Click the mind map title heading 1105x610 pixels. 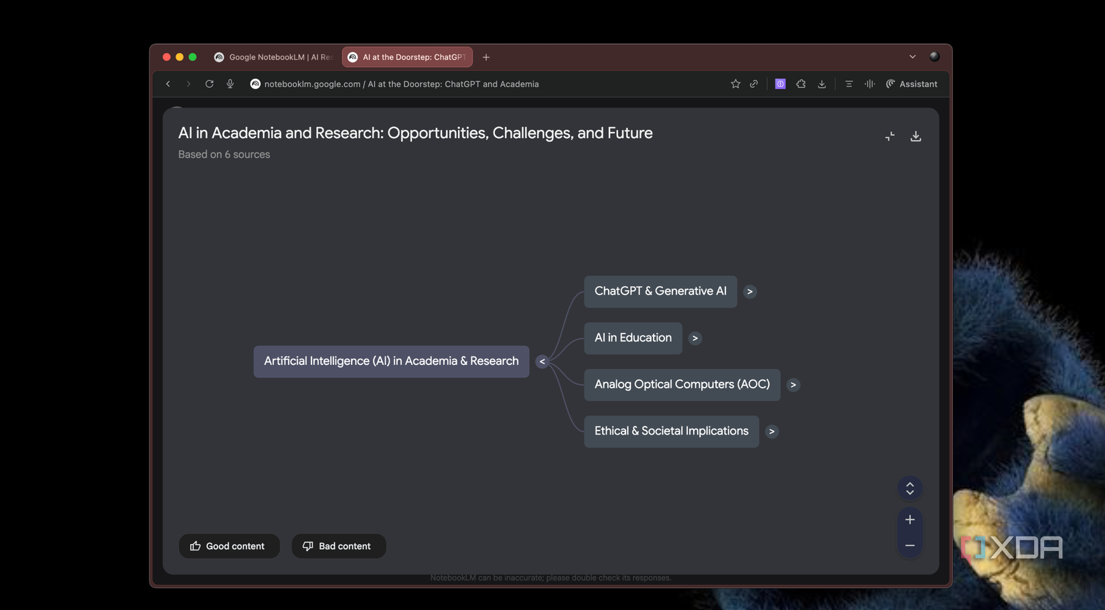click(x=415, y=133)
